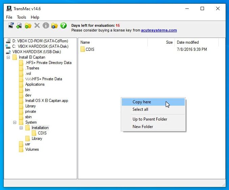The height and width of the screenshot is (190, 229).
Task: Click the info properties toolbar icon
Action: coord(46,25)
